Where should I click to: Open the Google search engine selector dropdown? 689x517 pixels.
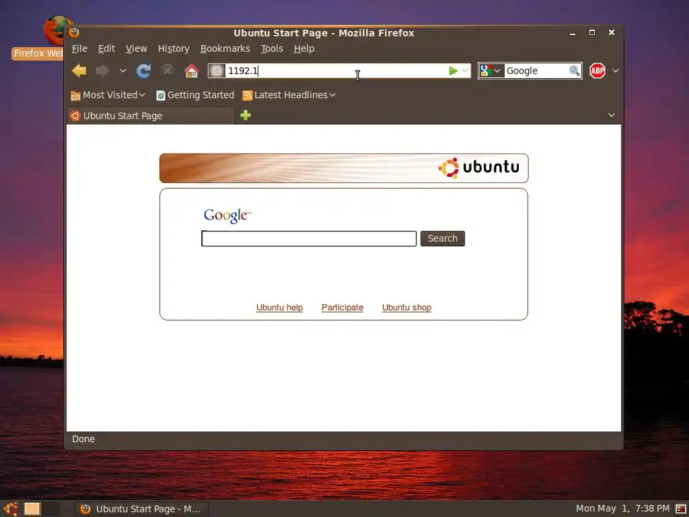[491, 71]
